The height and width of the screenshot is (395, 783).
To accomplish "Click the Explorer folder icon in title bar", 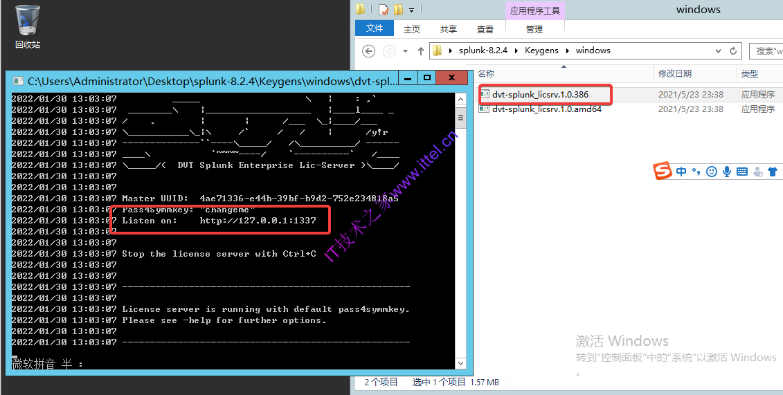I will pos(360,9).
